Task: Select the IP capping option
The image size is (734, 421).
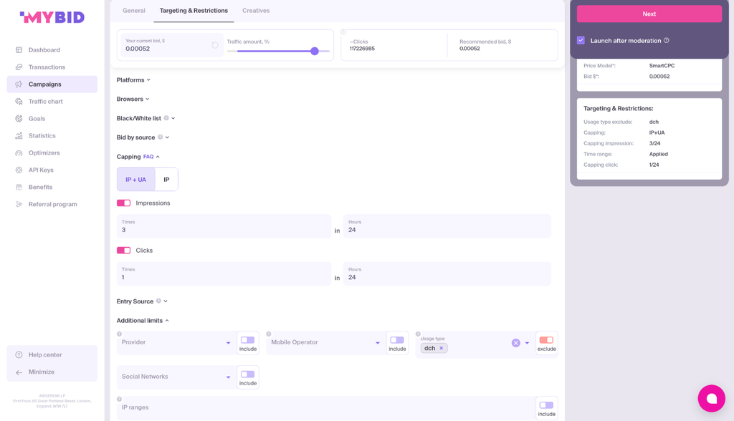Action: tap(166, 180)
